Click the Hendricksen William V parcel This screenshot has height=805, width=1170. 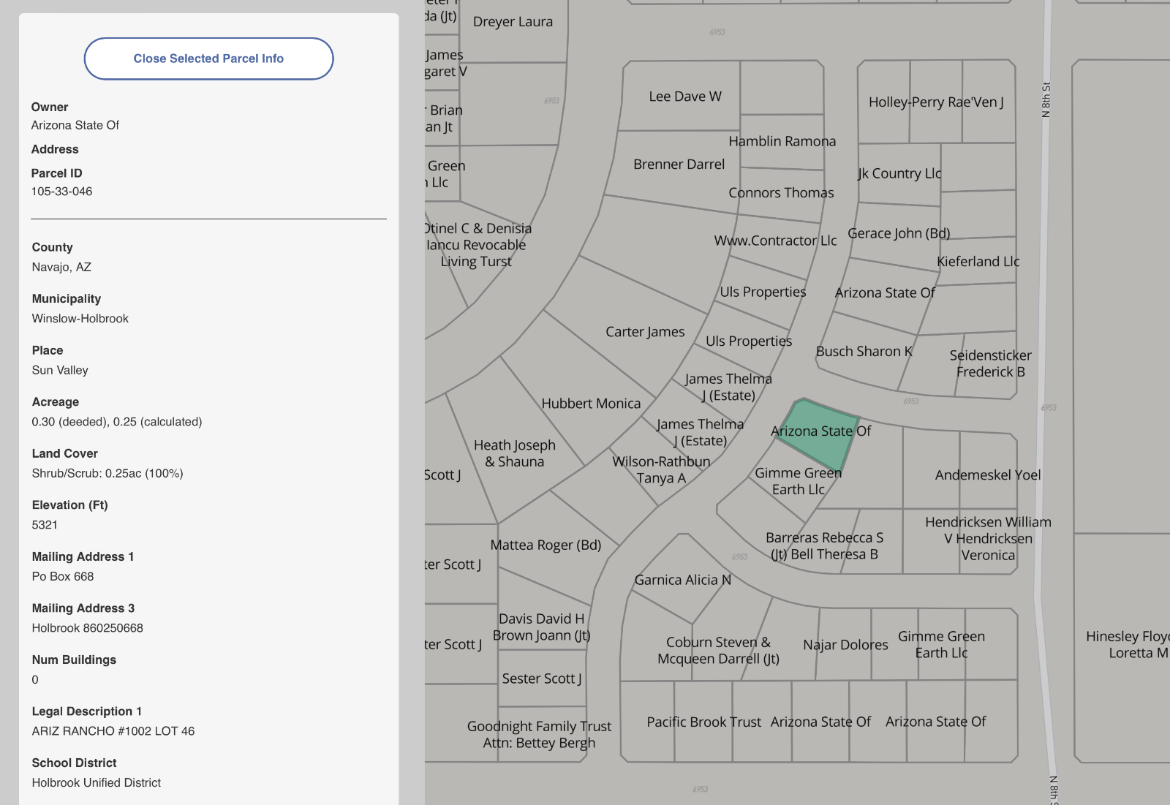pos(988,539)
